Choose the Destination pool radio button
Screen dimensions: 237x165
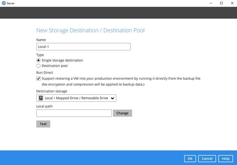coord(39,66)
